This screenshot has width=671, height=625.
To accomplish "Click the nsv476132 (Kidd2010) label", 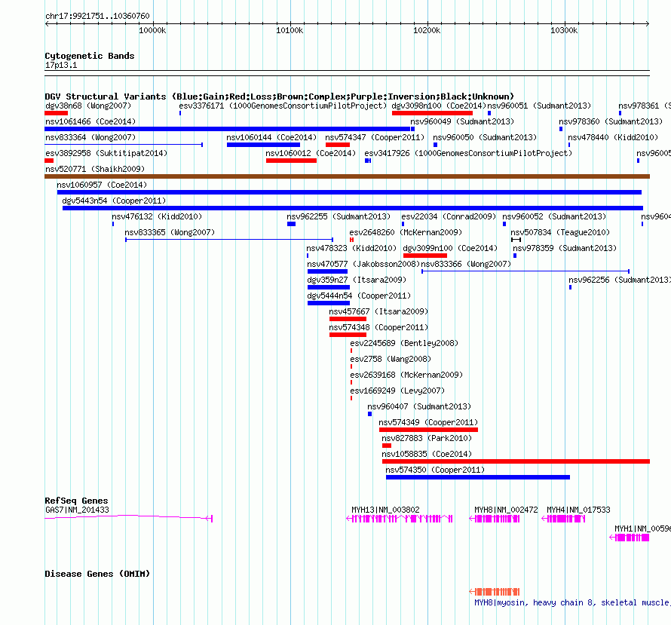I will (x=157, y=216).
